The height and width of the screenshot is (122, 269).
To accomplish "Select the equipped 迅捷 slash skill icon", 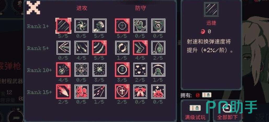I will click(x=64, y=25).
